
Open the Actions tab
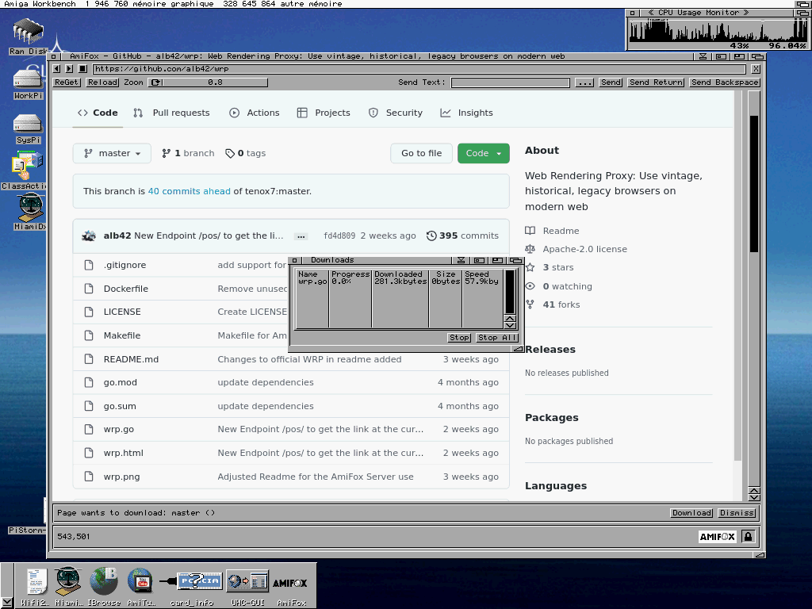[255, 113]
